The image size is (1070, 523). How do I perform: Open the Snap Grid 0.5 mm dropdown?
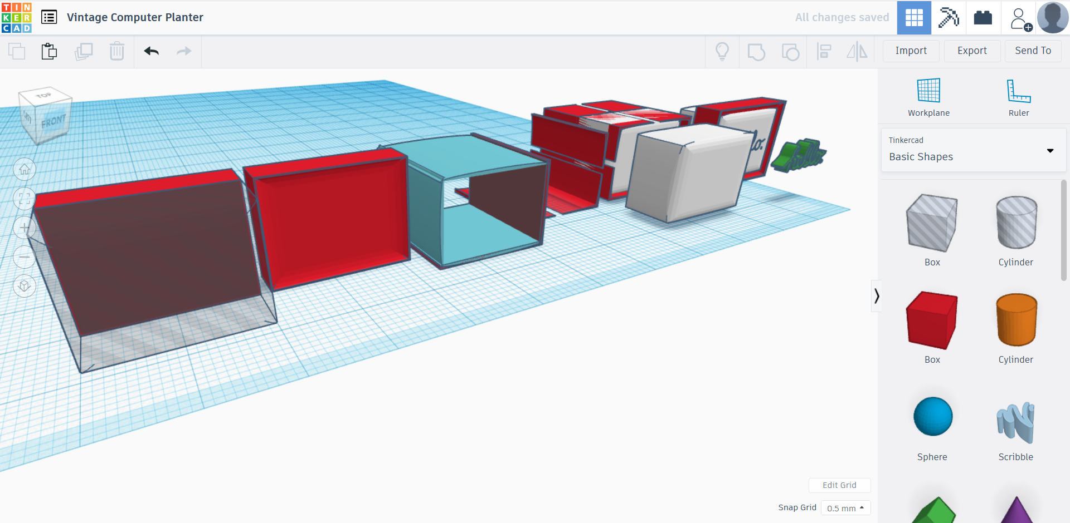pos(845,508)
